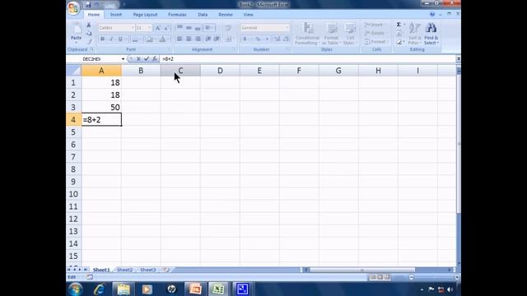Switch to the Data tab
This screenshot has height=296, width=527.
pyautogui.click(x=203, y=15)
